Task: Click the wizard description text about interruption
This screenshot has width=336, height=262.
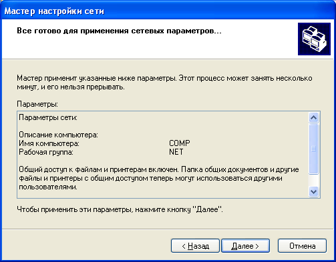Action: point(164,83)
